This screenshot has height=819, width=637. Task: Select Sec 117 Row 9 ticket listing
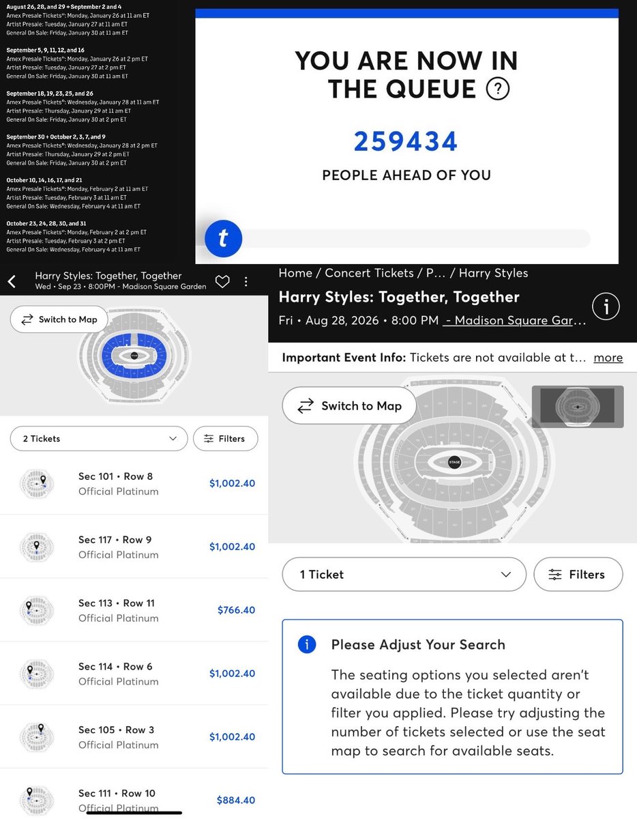pyautogui.click(x=134, y=547)
